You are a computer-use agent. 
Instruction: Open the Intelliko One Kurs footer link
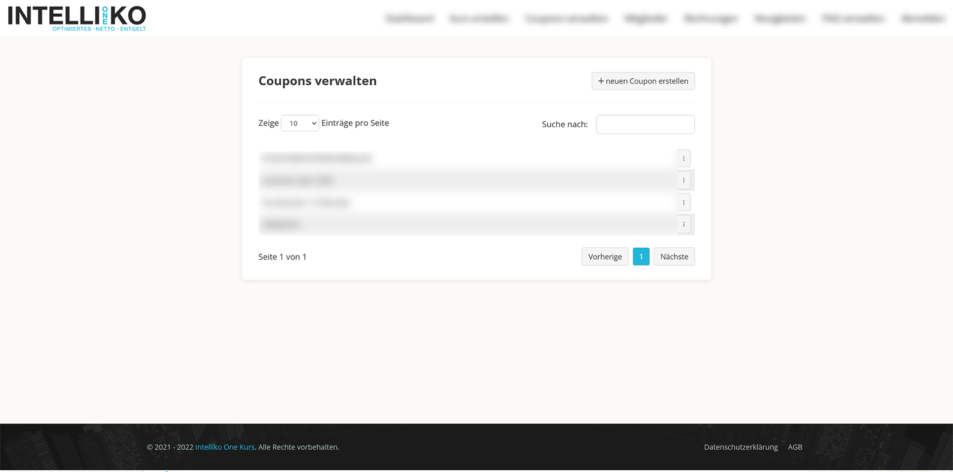coord(225,447)
